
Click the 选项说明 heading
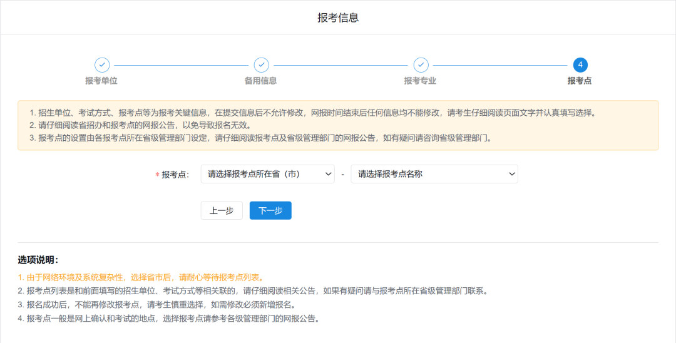[x=38, y=260]
